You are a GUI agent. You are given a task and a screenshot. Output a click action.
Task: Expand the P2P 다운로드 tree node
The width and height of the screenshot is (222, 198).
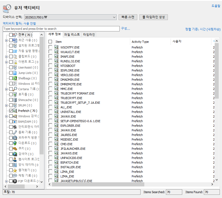coord(6,181)
